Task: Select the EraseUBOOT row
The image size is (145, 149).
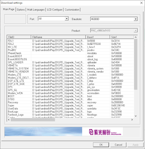Action: [70, 56]
